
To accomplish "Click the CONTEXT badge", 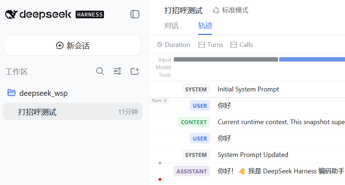I will pyautogui.click(x=194, y=122).
